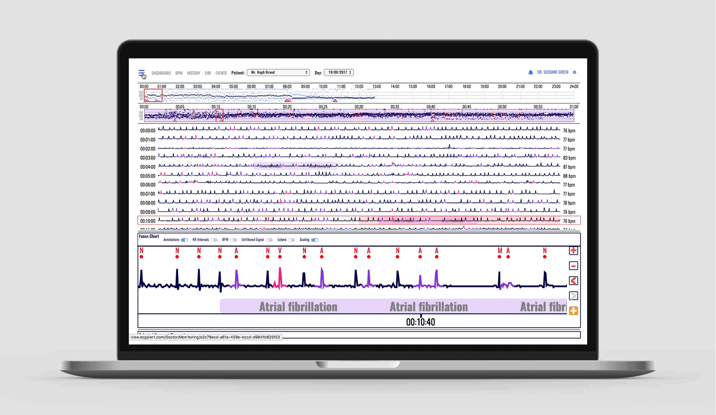Click 00:30 on the hourly timeline
Viewport: 716px width, 415px height.
[x=359, y=107]
